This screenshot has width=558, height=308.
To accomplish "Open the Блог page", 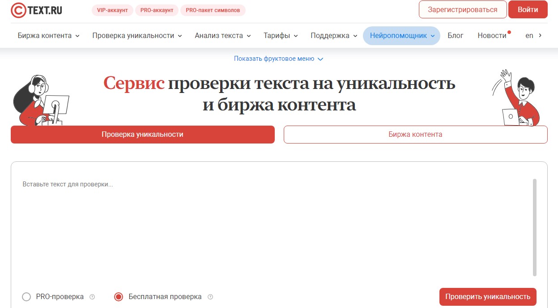I will pos(456,36).
